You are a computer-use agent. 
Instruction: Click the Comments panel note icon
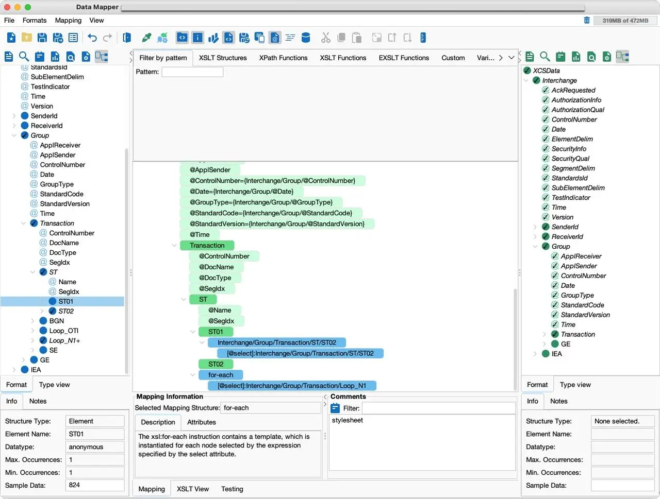[335, 408]
